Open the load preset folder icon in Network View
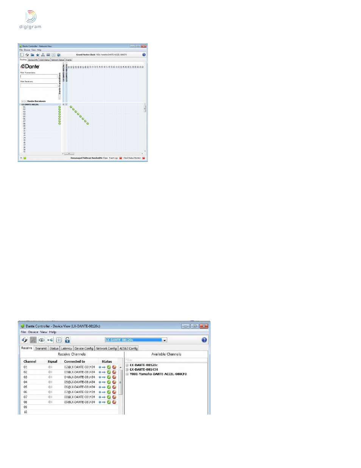Image resolution: width=361 pixels, height=468 pixels. point(32,55)
